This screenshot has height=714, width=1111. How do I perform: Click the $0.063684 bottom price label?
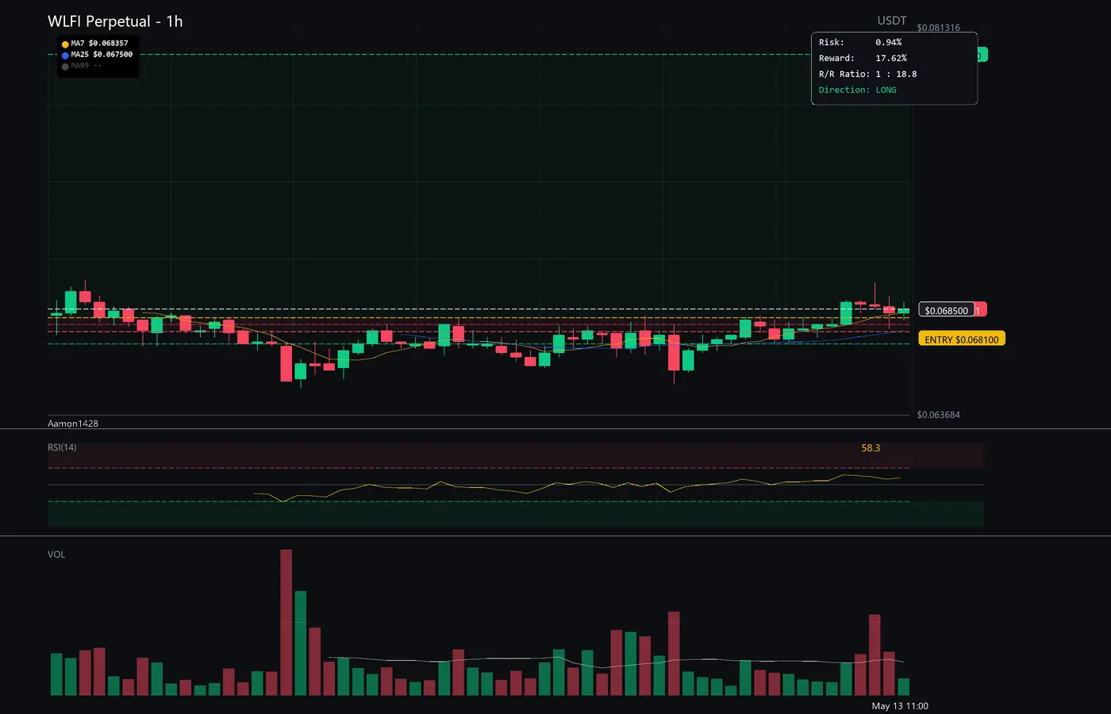pos(938,415)
